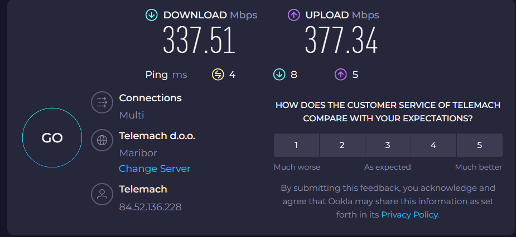Open the Privacy Policy link

coord(409,214)
